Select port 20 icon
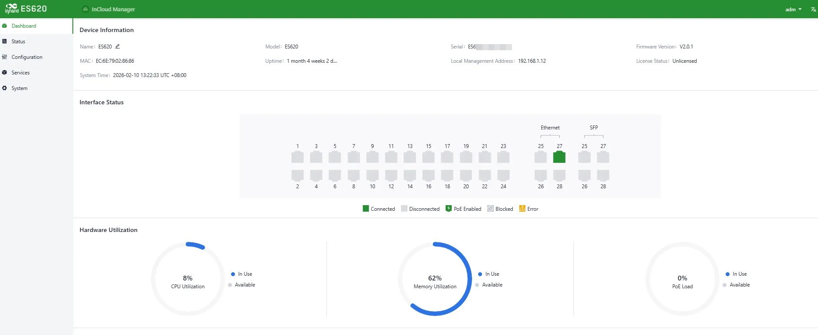 (466, 175)
